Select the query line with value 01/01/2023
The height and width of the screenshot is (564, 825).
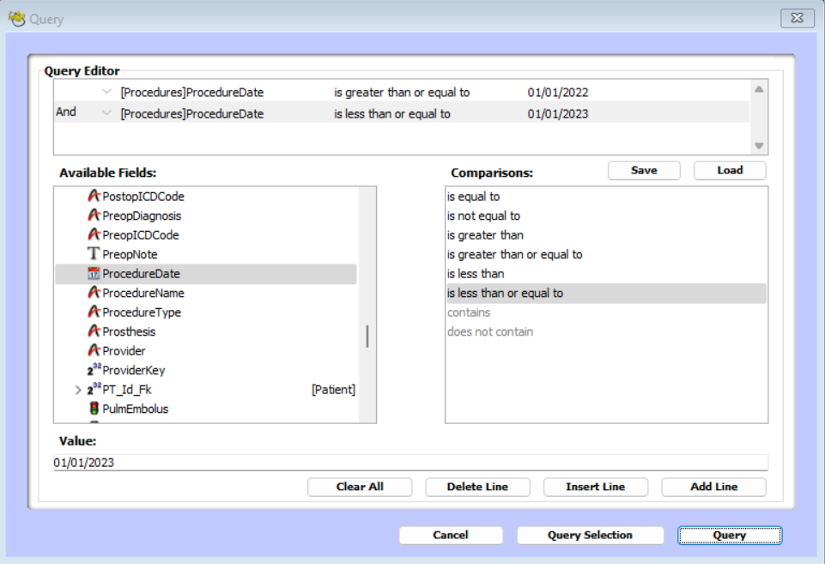pos(402,113)
